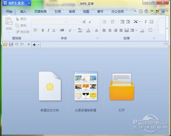Center align text
This screenshot has width=171, height=136.
(x=110, y=30)
